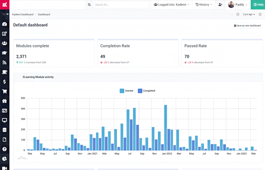
Task: Open the History dropdown menu
Action: click(x=204, y=5)
